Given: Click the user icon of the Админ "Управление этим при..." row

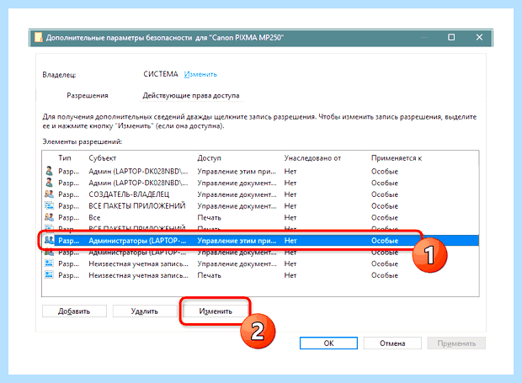Looking at the screenshot, I should coord(49,171).
